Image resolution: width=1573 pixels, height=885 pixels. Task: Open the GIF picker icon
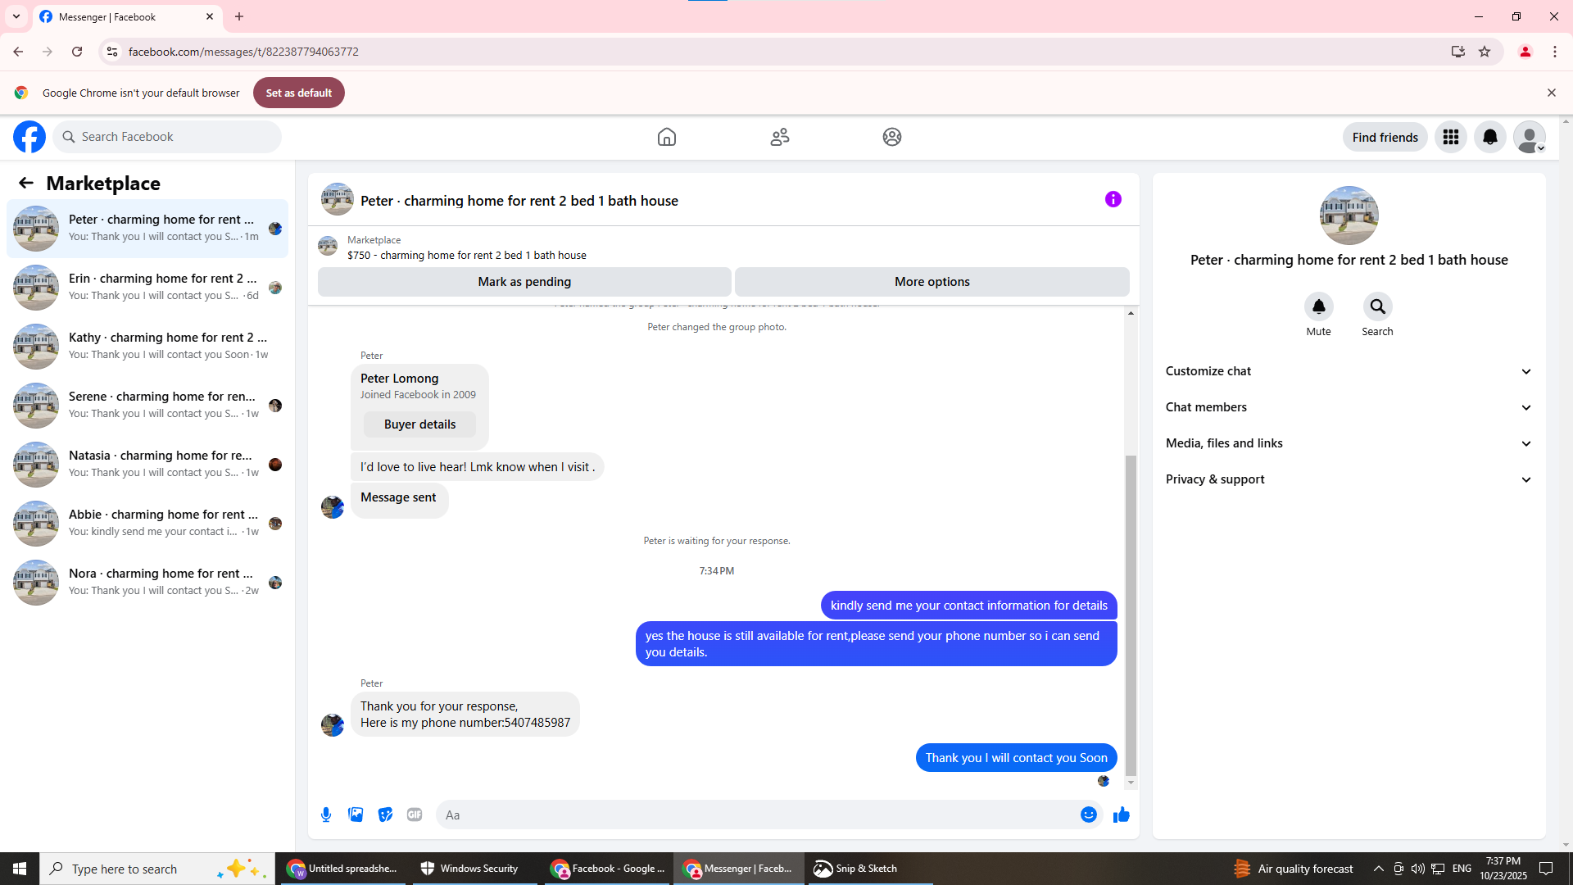tap(415, 815)
